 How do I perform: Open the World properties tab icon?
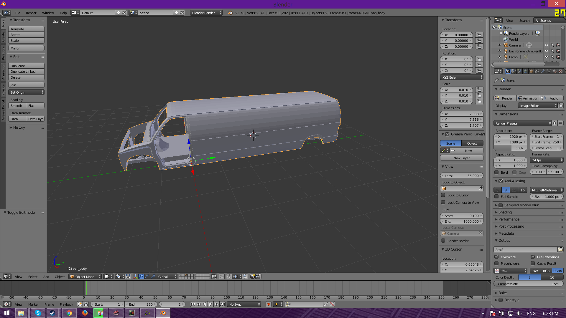525,71
